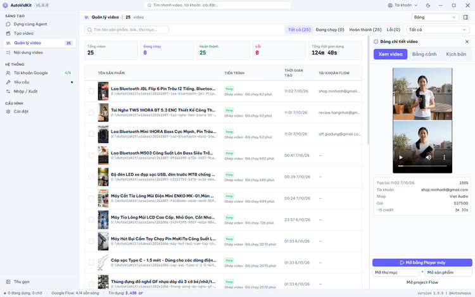The width and height of the screenshot is (475, 297).
Task: Click Thùng đựng đồ nghề GF row title
Action: pyautogui.click(x=163, y=282)
